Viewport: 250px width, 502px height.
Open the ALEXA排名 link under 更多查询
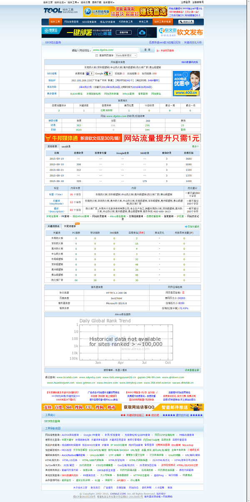[x=76, y=94]
